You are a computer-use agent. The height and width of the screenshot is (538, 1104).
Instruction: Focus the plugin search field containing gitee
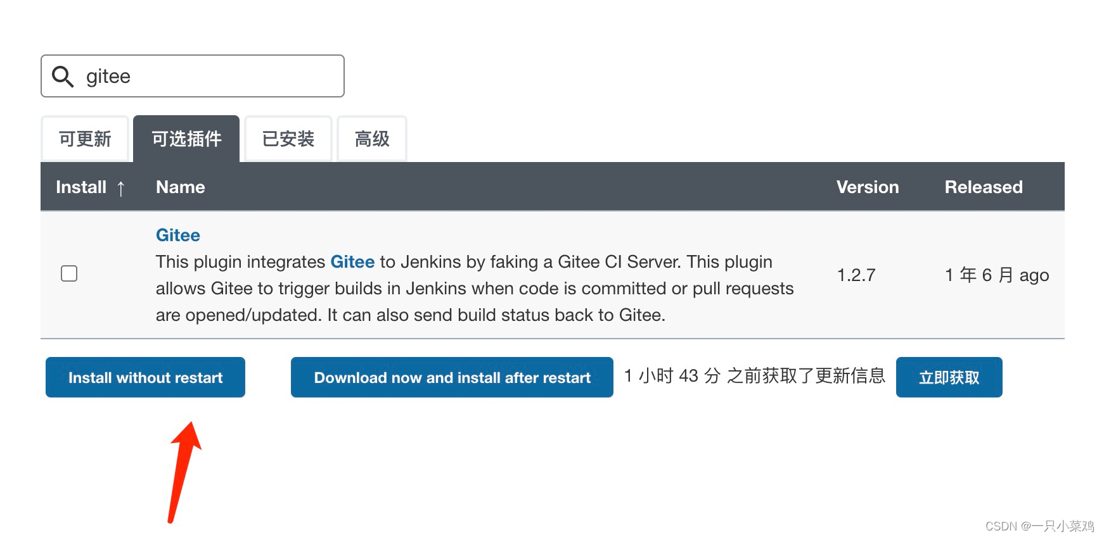(x=209, y=77)
